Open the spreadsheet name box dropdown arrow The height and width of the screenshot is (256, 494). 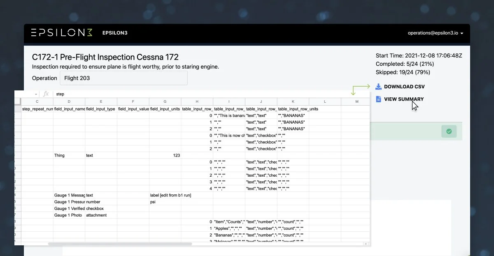click(36, 95)
